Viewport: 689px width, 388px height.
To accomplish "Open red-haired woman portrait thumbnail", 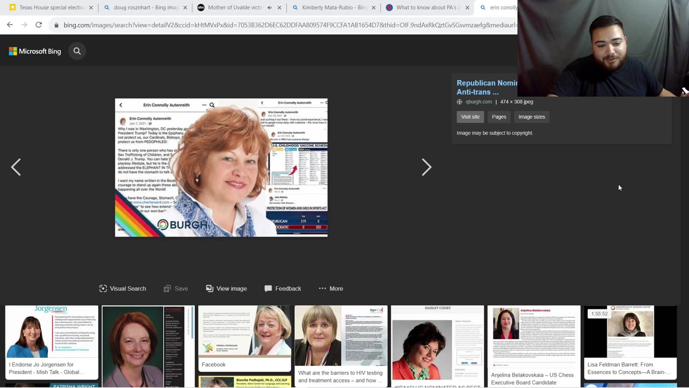I will [148, 347].
